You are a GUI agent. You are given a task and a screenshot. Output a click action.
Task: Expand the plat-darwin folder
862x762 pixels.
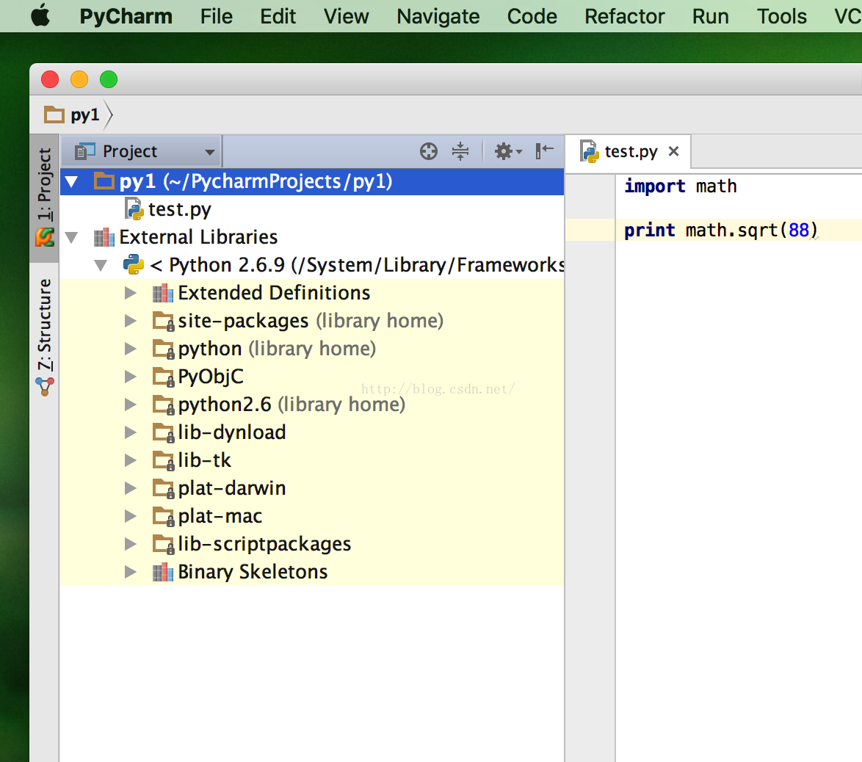point(130,488)
